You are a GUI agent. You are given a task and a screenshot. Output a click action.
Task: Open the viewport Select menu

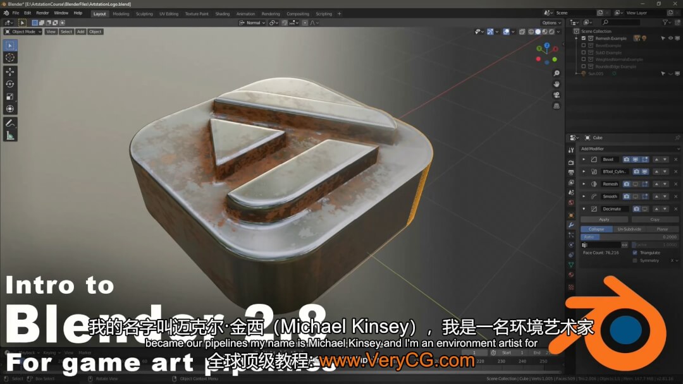(x=66, y=32)
